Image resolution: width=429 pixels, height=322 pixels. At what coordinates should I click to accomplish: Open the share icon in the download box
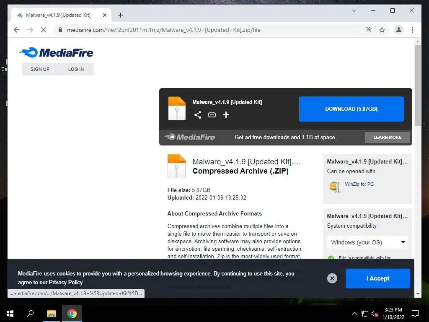[x=198, y=115]
